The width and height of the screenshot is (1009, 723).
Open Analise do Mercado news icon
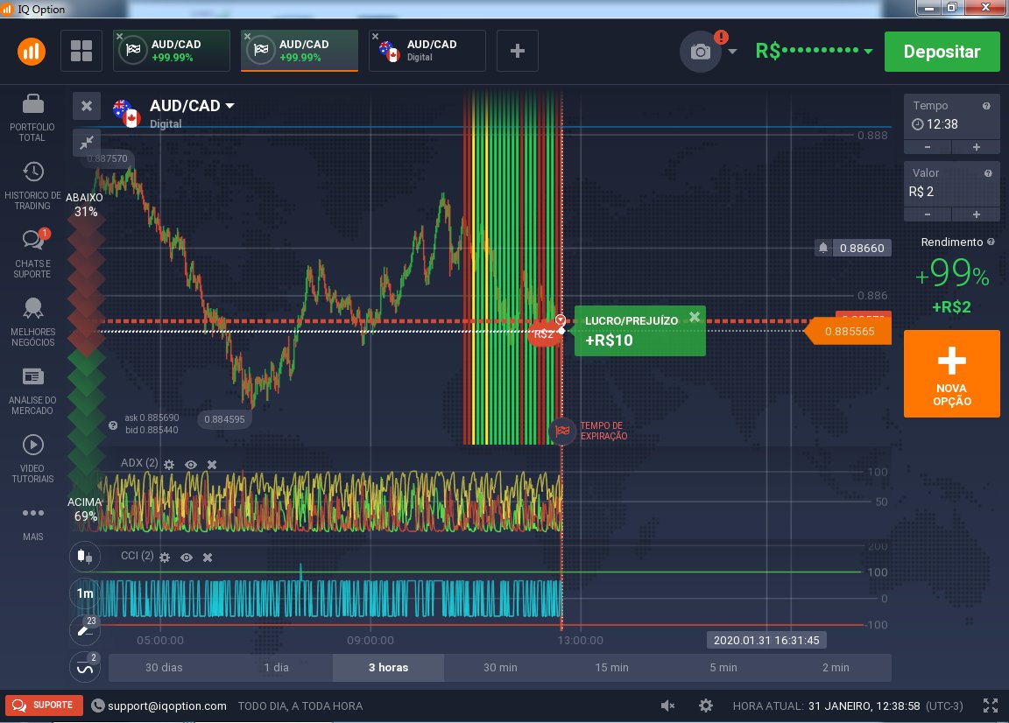pos(32,376)
